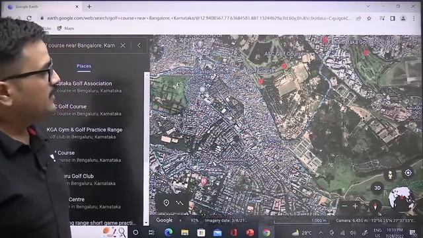Image resolution: width=423 pixels, height=238 pixels.
Task: Open a new Chrome tab
Action: point(89,7)
